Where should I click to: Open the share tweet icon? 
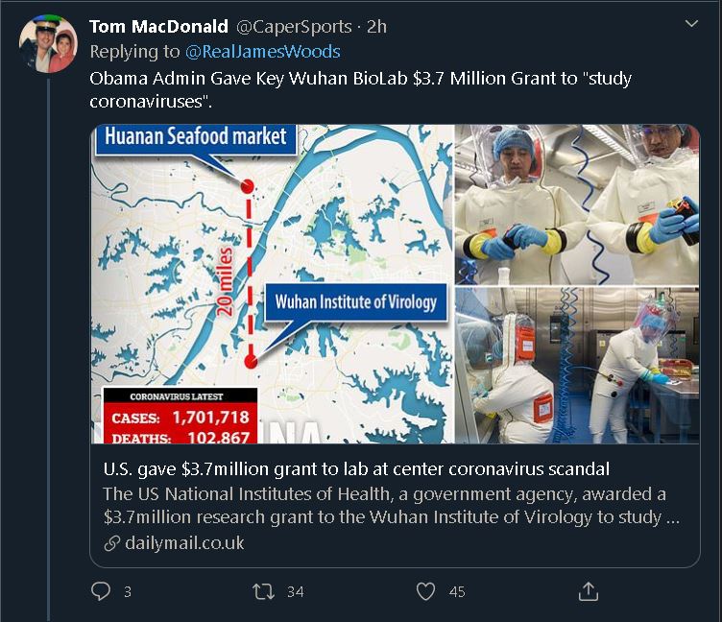[x=588, y=591]
